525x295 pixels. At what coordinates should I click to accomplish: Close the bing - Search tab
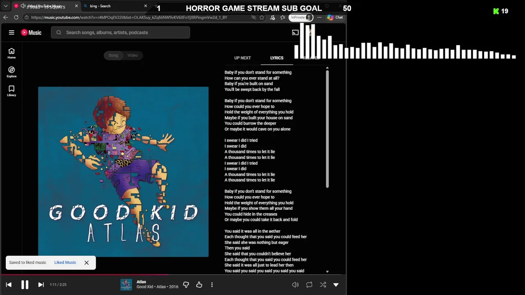coord(146,6)
